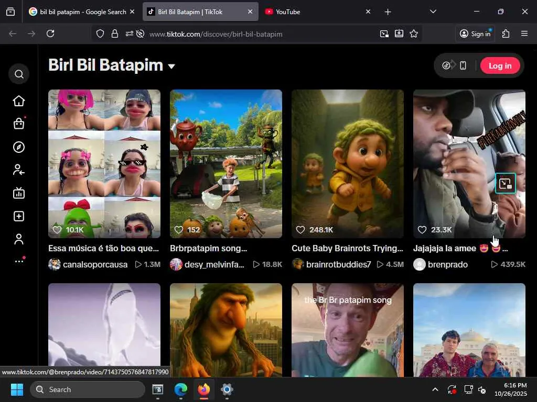Click the Upload plus icon in sidebar
This screenshot has height=402, width=537.
click(19, 216)
